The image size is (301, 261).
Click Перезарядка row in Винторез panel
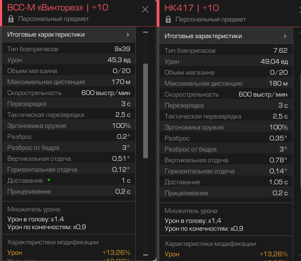[69, 104]
